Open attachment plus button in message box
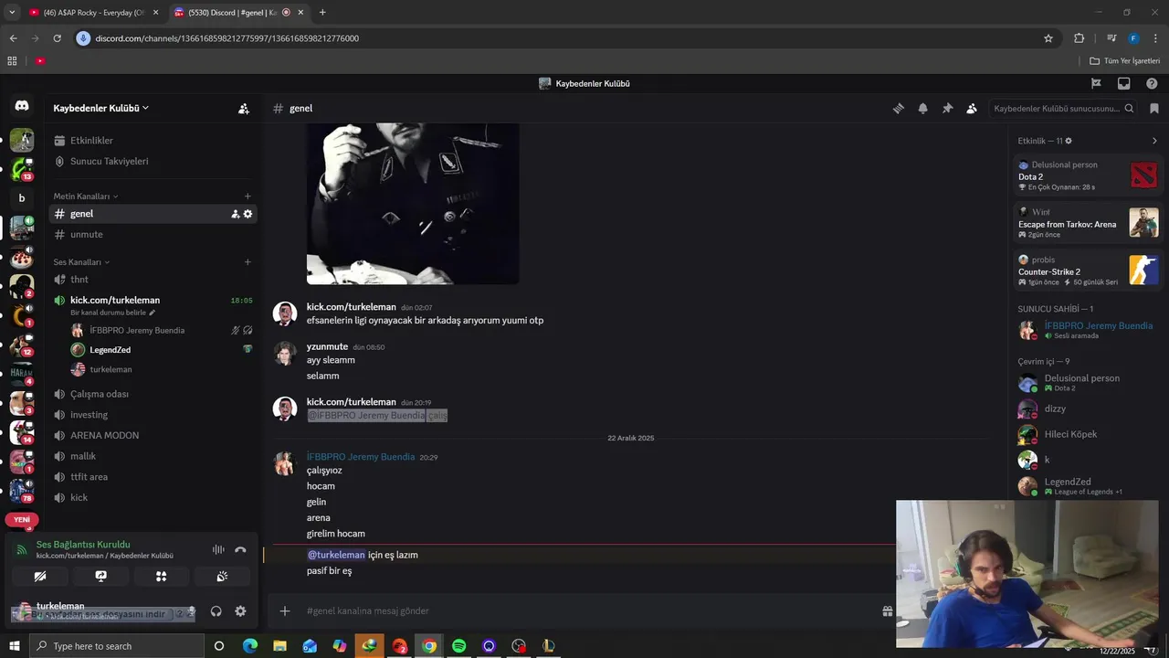The width and height of the screenshot is (1169, 658). pyautogui.click(x=285, y=610)
